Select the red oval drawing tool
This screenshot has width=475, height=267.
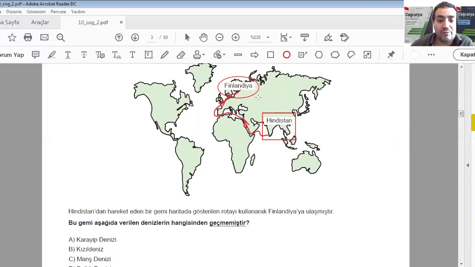[x=286, y=55]
